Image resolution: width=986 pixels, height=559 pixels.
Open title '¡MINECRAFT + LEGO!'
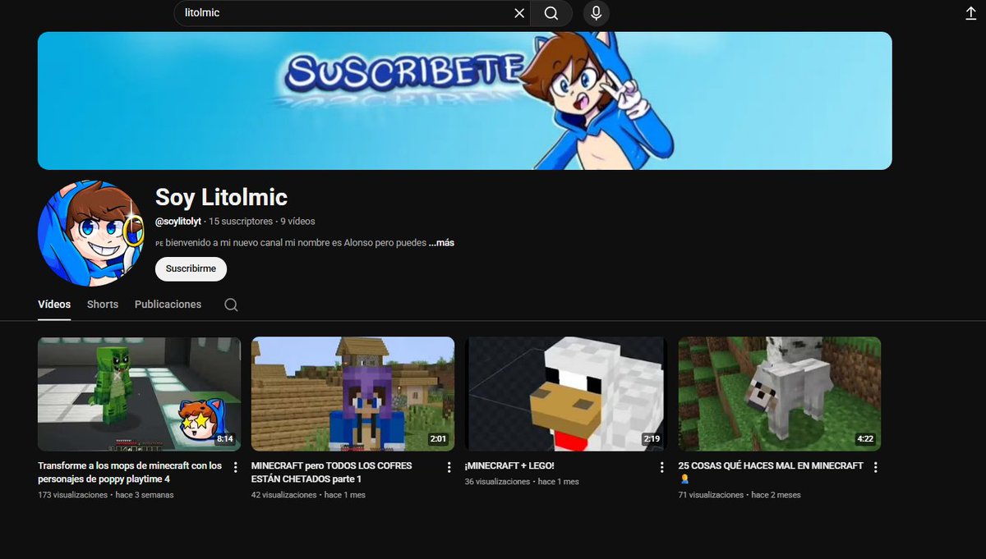509,466
